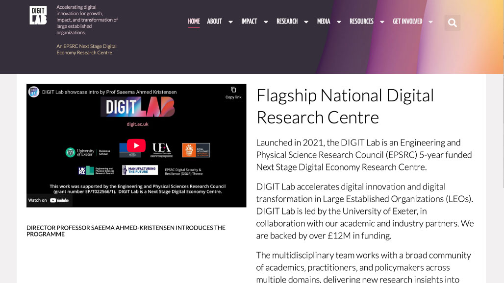This screenshot has height=283, width=504.
Task: Open the IMPACT menu item
Action: coord(249,22)
